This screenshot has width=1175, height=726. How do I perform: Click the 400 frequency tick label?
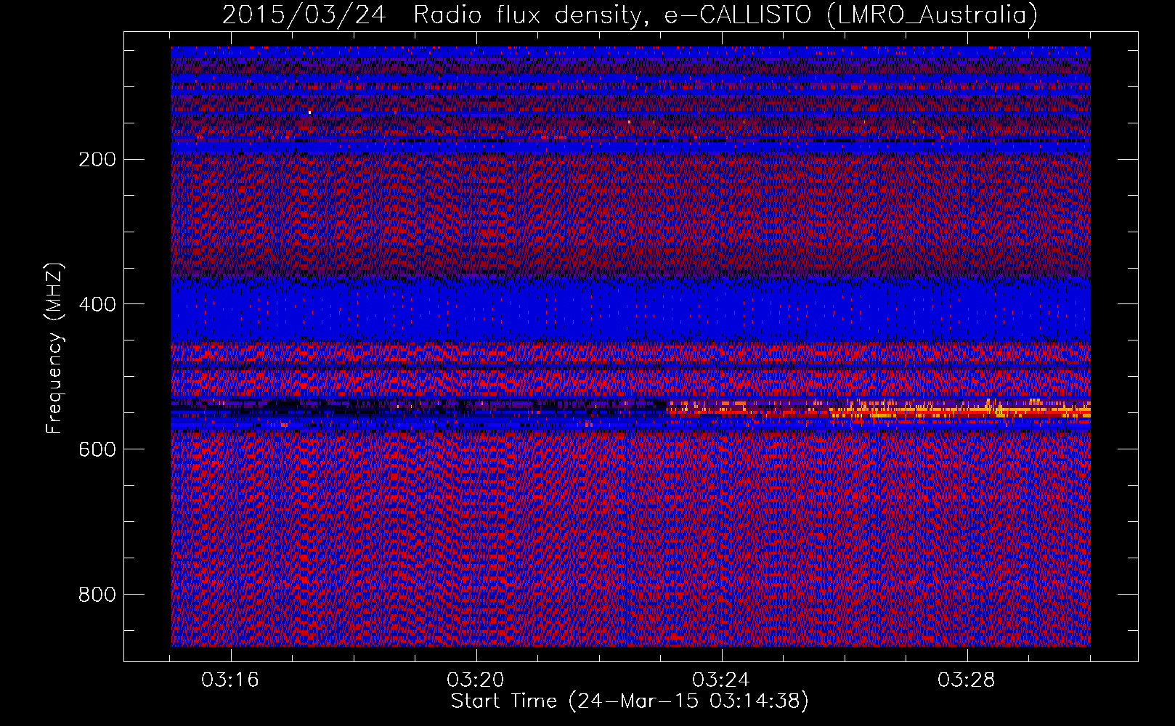coord(96,304)
